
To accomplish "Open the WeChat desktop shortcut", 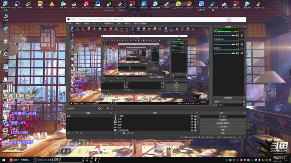I will pyautogui.click(x=63, y=5).
